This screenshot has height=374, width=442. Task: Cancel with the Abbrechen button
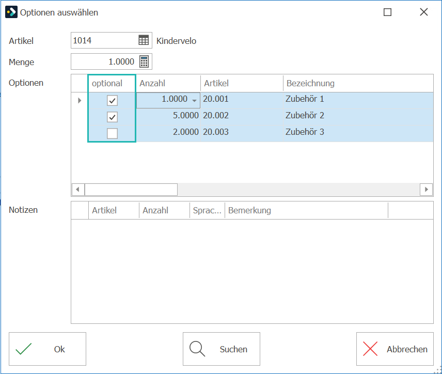click(x=394, y=349)
